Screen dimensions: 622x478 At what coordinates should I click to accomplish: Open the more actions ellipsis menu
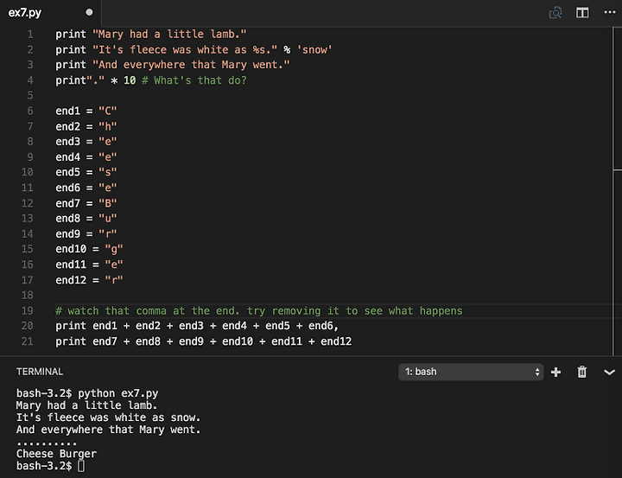coord(610,12)
